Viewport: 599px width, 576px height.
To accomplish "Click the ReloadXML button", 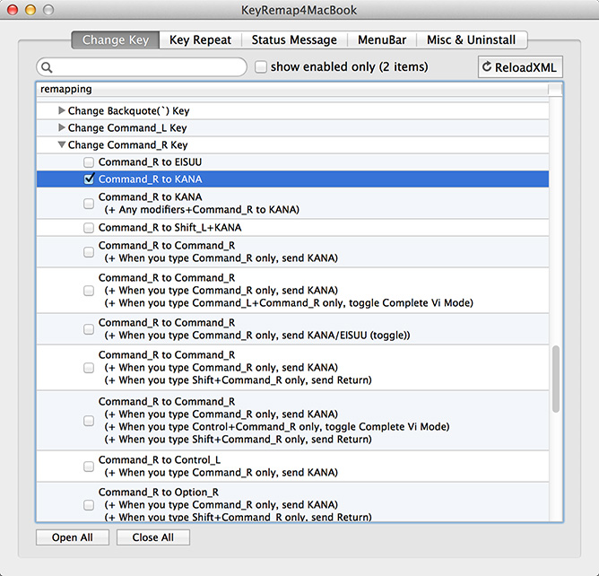I will point(520,67).
